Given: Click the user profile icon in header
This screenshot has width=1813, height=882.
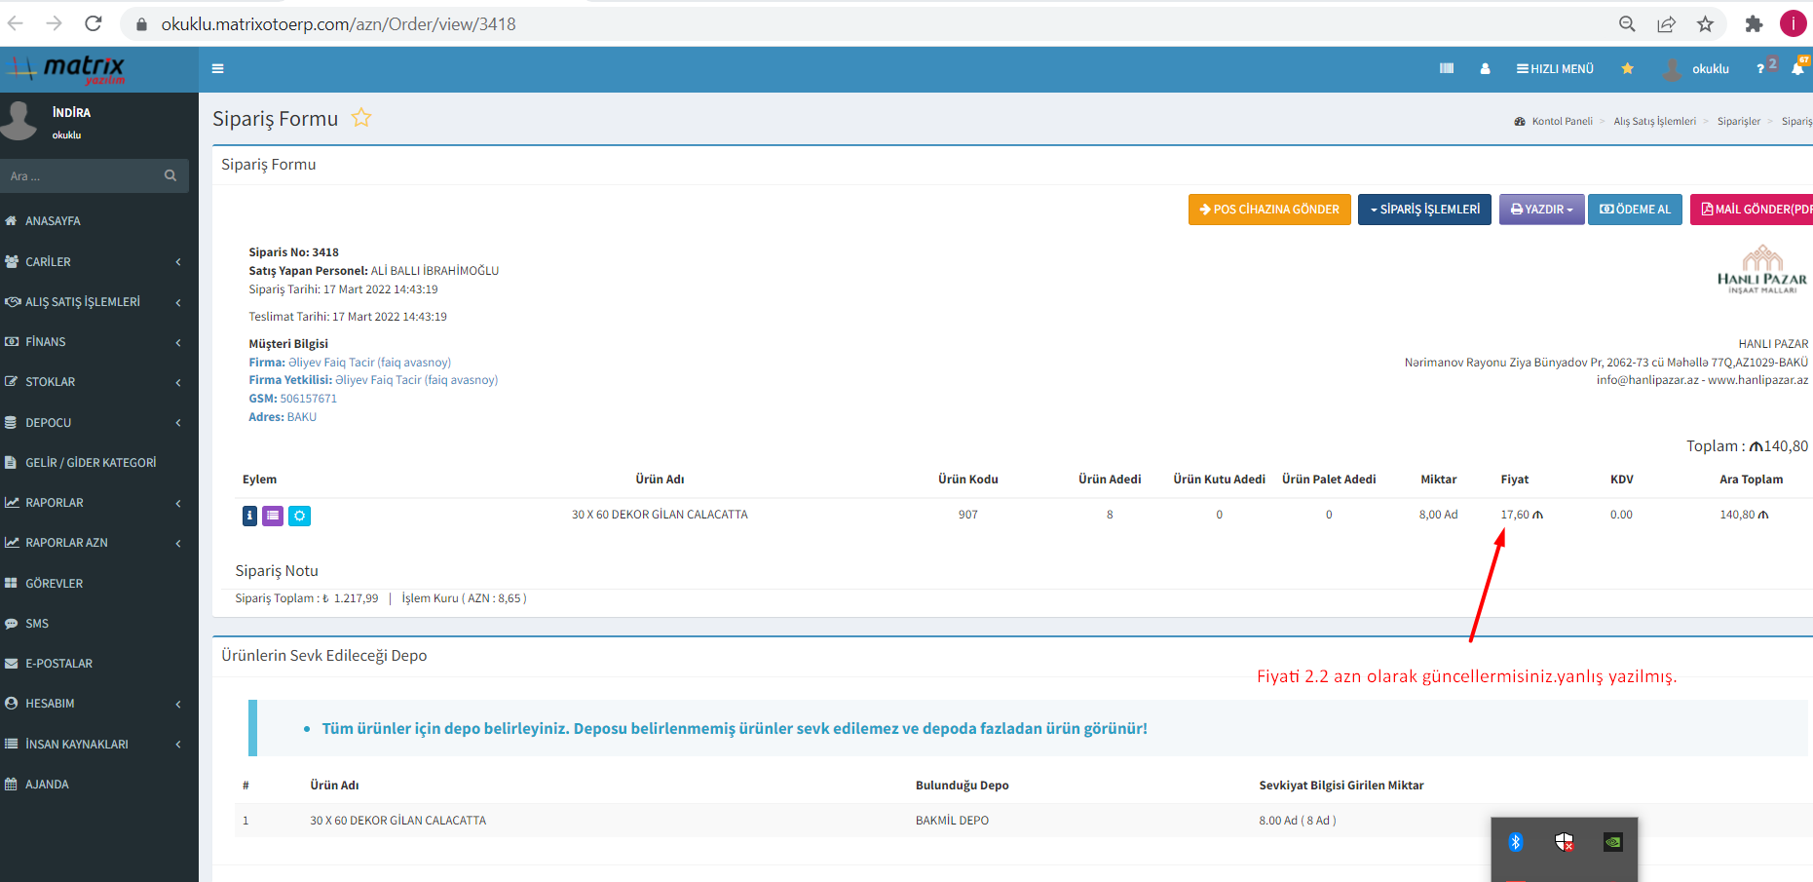Looking at the screenshot, I should [1485, 69].
